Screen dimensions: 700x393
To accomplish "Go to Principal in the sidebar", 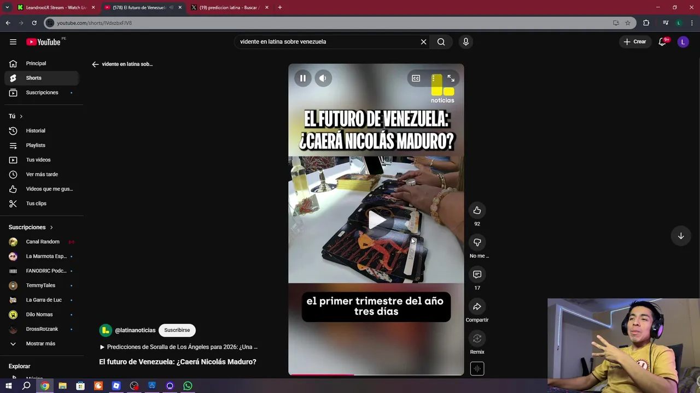I will pos(42,63).
